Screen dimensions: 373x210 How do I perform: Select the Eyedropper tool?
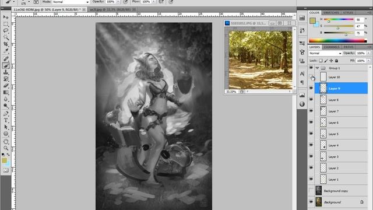pos(6,51)
